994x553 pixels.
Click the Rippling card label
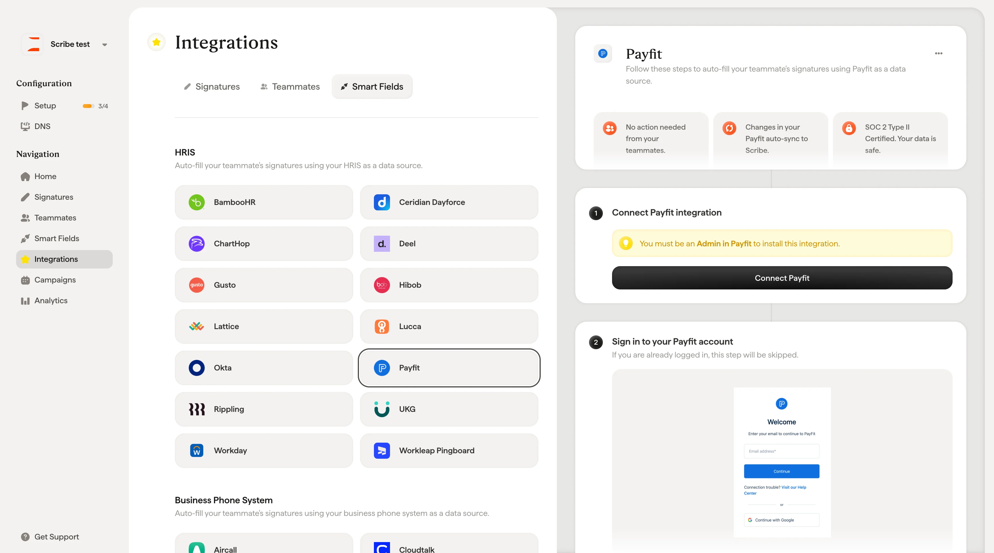coord(229,409)
